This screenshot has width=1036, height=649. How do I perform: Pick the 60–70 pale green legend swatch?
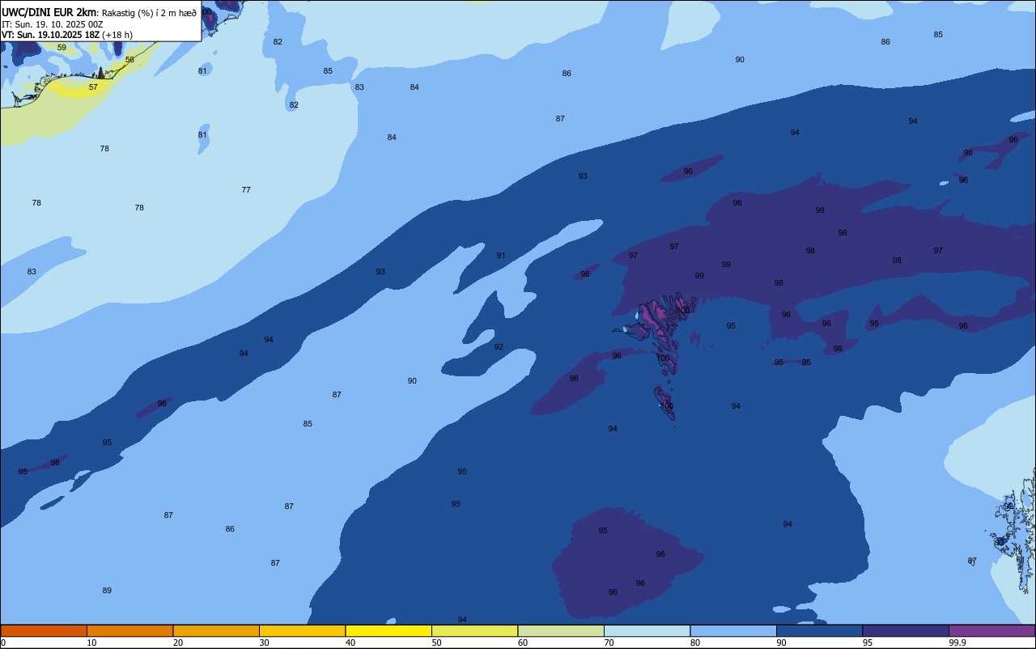[x=561, y=630]
